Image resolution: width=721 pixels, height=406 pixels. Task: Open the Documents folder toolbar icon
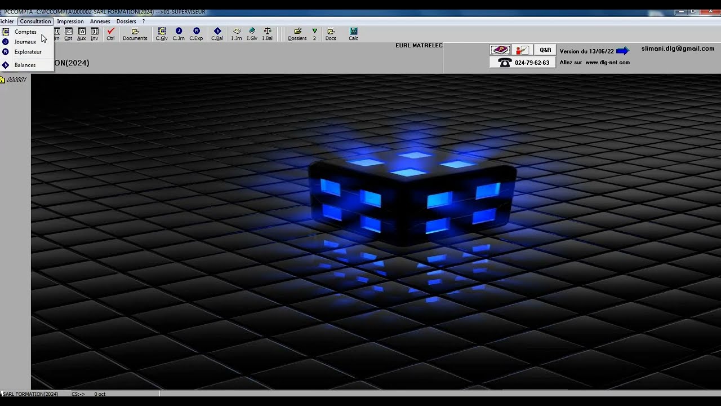point(135,34)
